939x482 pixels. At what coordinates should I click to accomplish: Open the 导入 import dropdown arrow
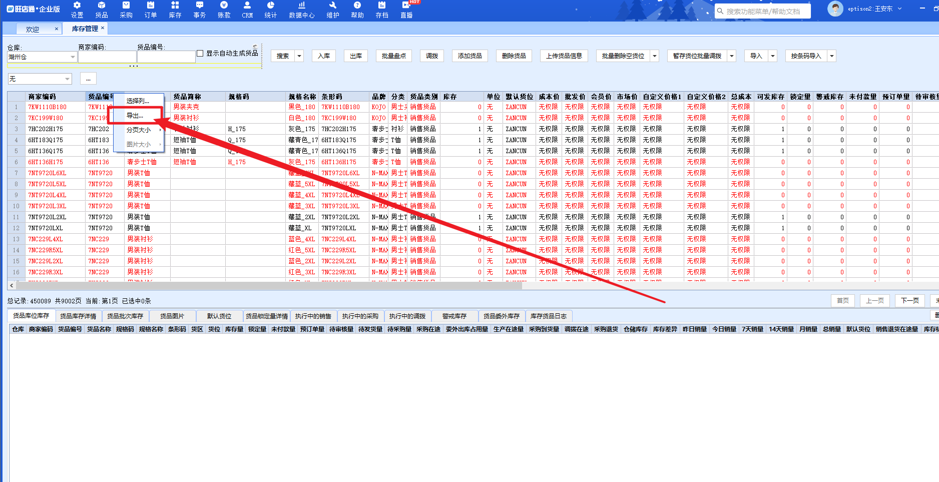click(x=773, y=56)
